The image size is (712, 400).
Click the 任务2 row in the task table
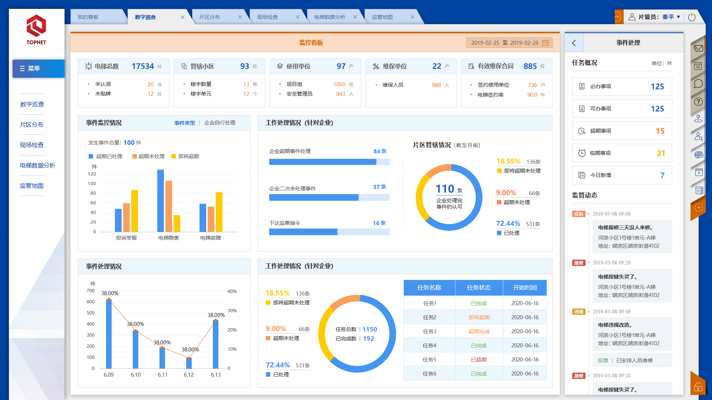(x=475, y=317)
